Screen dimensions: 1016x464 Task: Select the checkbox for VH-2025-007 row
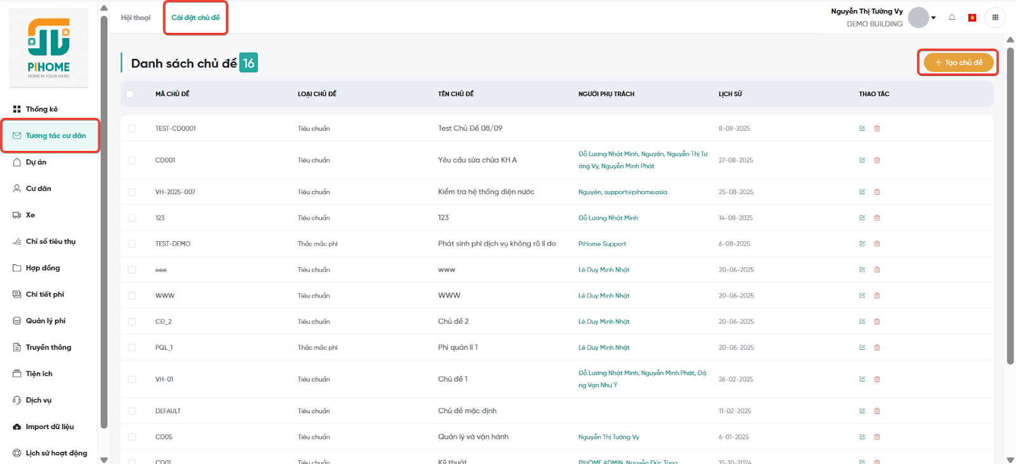[132, 192]
